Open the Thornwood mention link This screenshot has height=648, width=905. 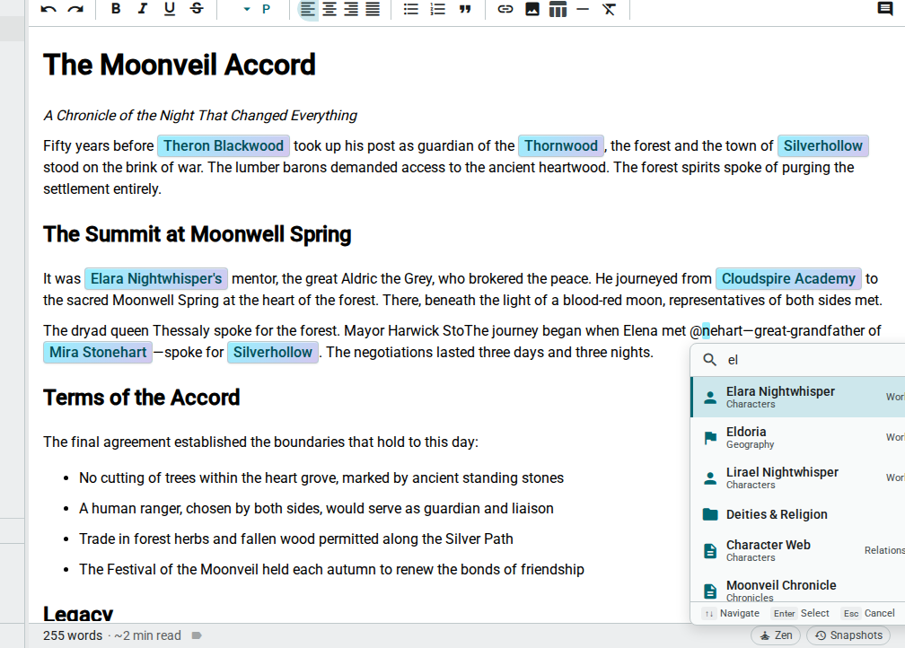(561, 146)
